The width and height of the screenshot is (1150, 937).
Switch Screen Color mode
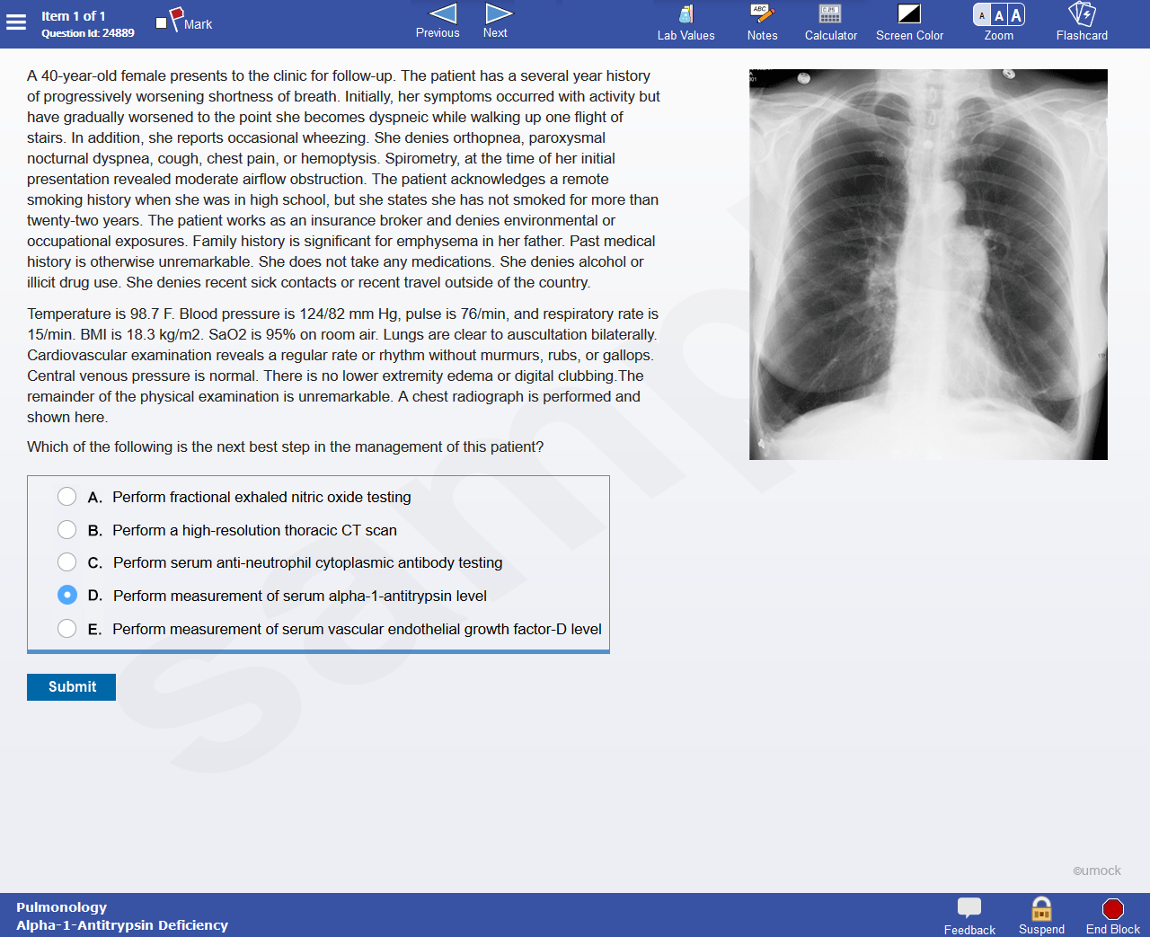[909, 23]
